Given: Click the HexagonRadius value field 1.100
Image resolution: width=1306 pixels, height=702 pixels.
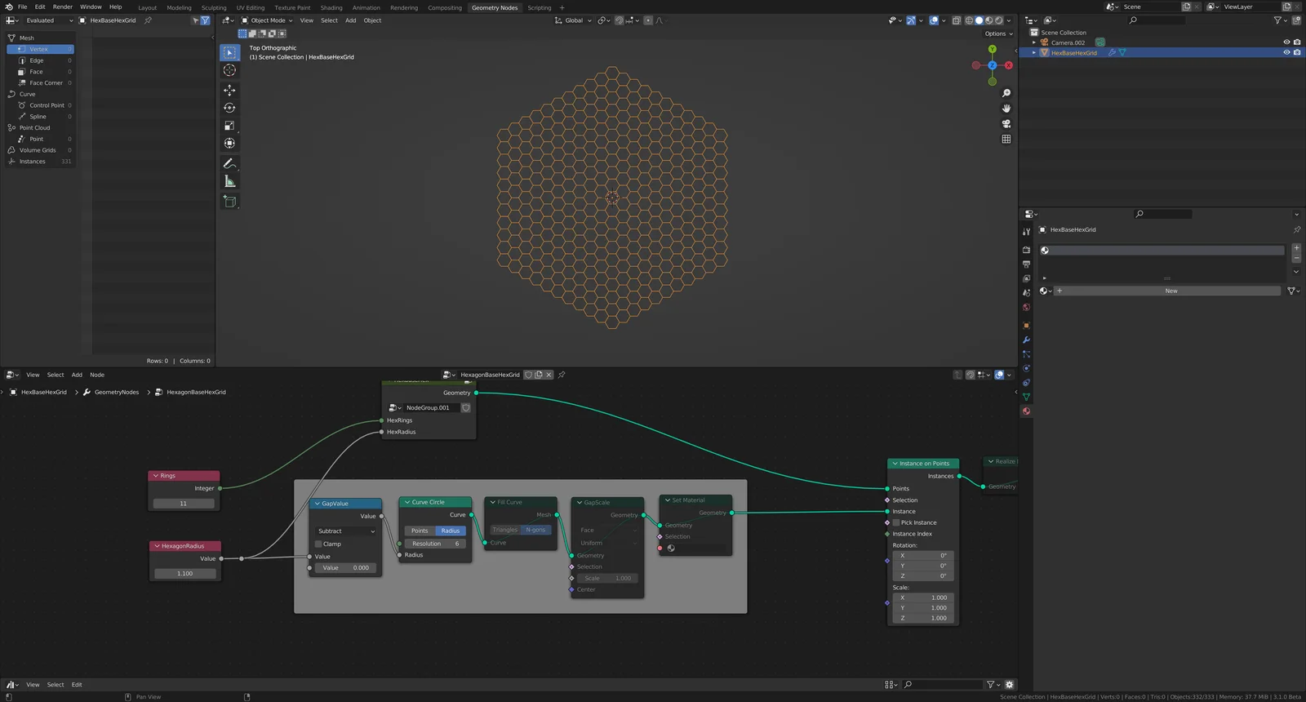Looking at the screenshot, I should pyautogui.click(x=184, y=574).
